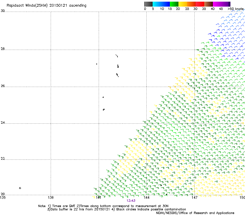Click the small island dot near 141E 27N
This screenshot has width=245, height=215.
[x=97, y=64]
